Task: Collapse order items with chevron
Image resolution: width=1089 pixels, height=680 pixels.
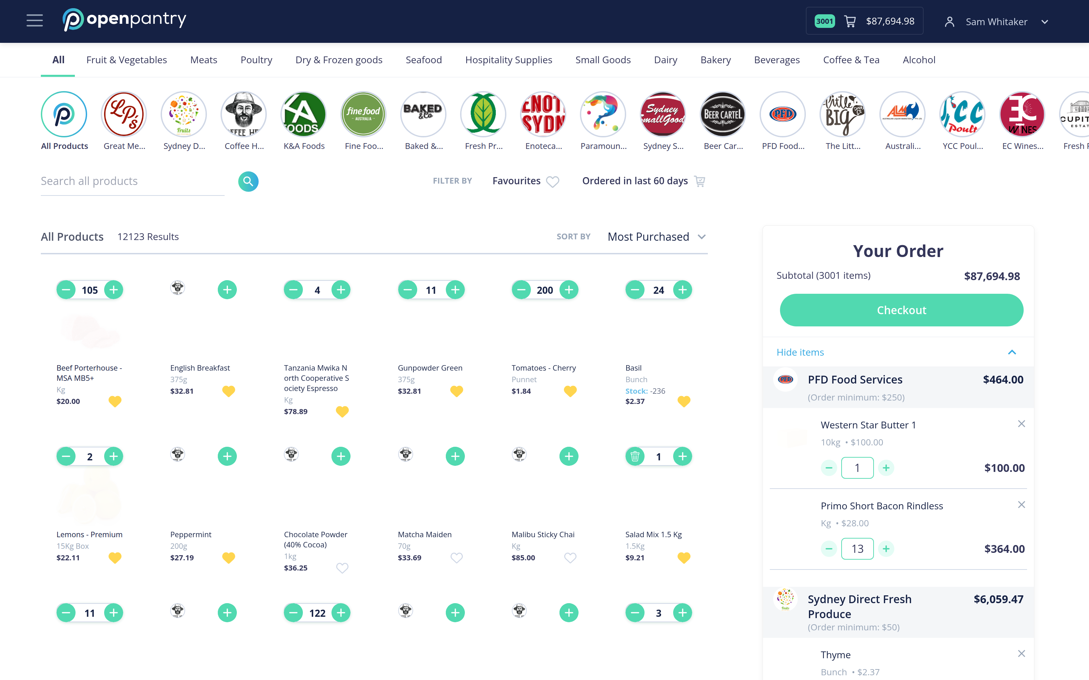Action: [1012, 352]
